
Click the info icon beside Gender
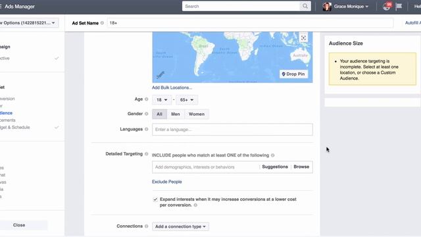click(146, 114)
